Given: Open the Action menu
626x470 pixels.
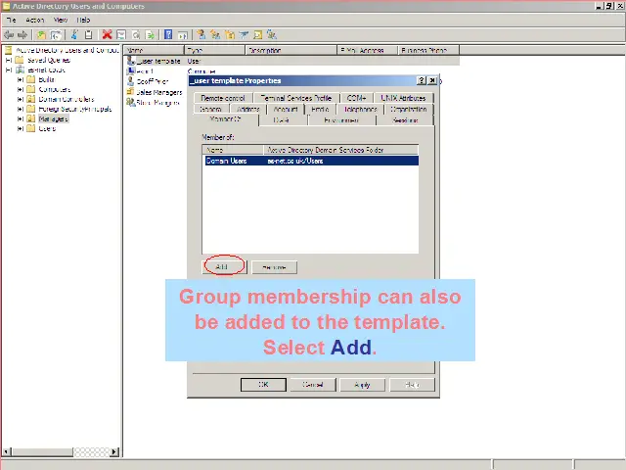Looking at the screenshot, I should coord(35,20).
